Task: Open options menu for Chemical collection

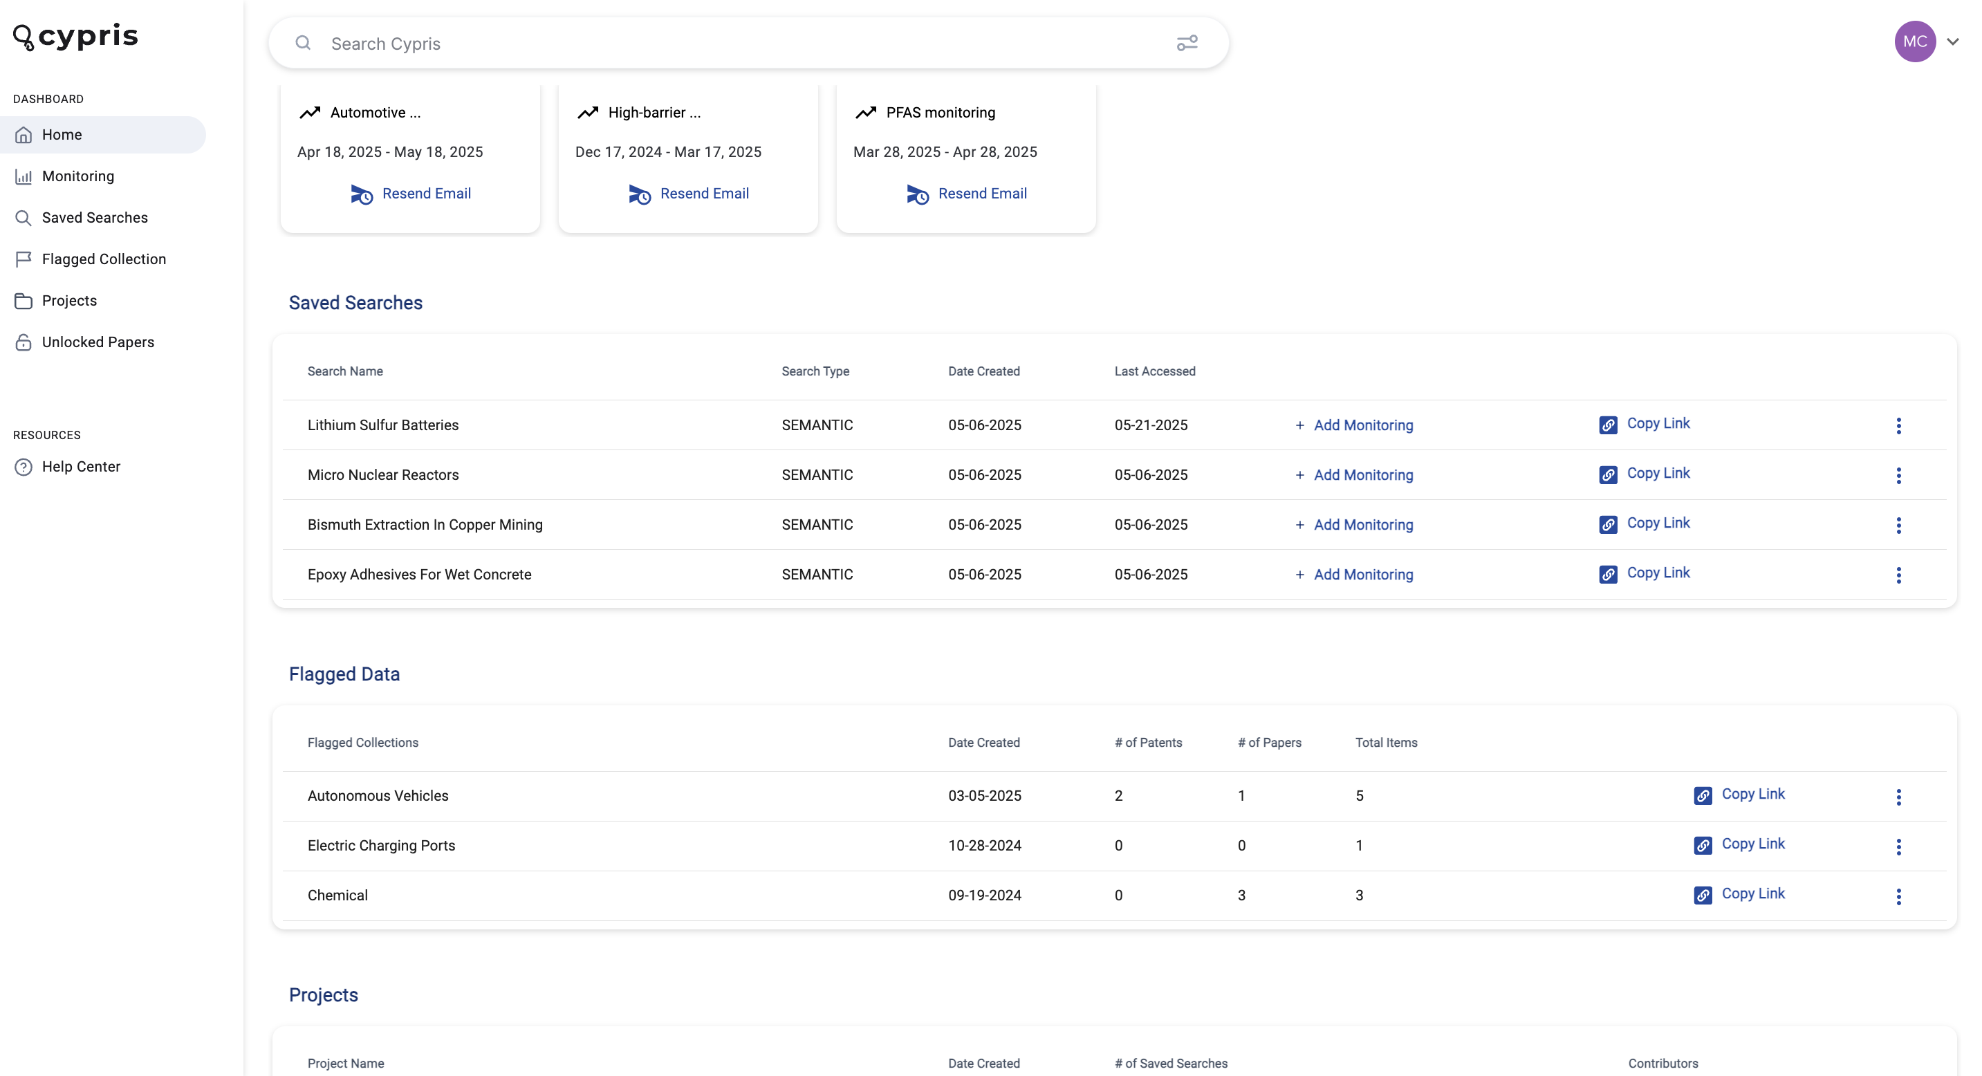Action: (x=1898, y=897)
